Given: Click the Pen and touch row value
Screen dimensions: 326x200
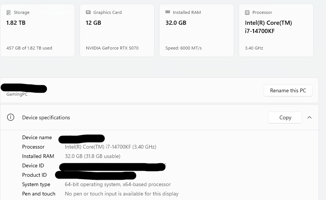Looking at the screenshot, I should coord(122,194).
